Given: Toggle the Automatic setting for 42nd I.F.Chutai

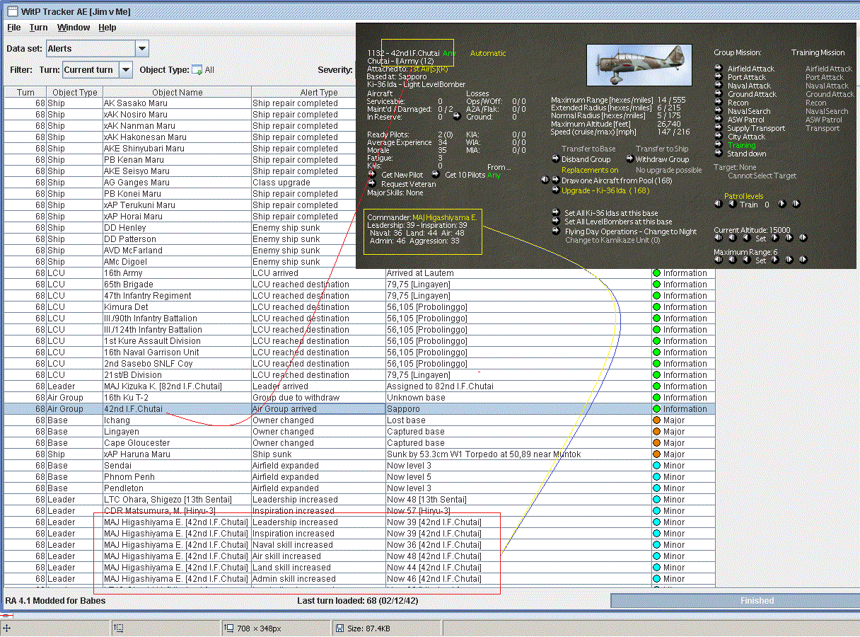Looking at the screenshot, I should [488, 53].
